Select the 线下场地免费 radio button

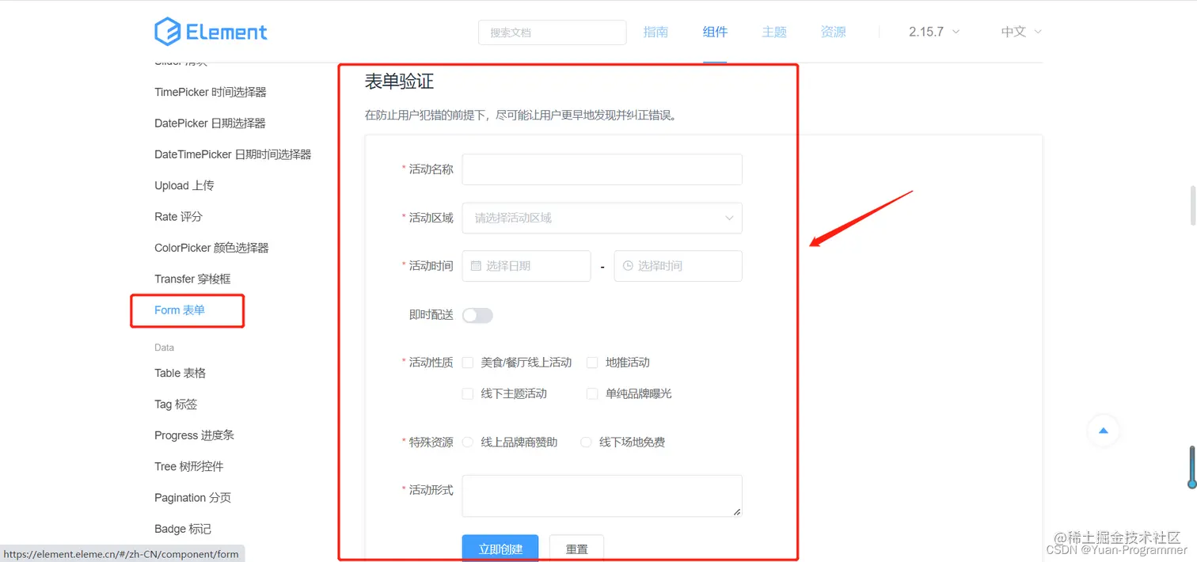pos(585,442)
